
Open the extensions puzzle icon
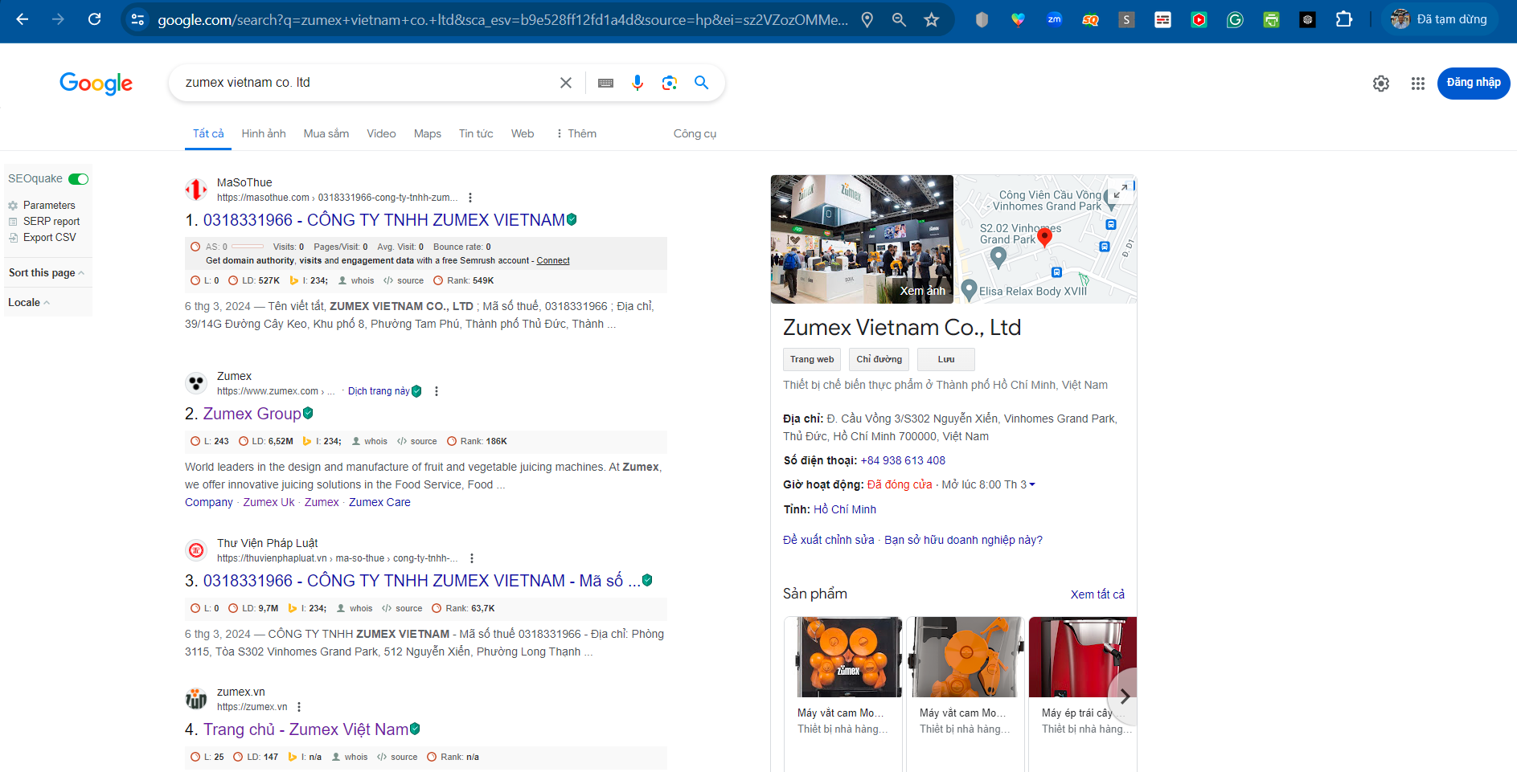click(x=1344, y=19)
